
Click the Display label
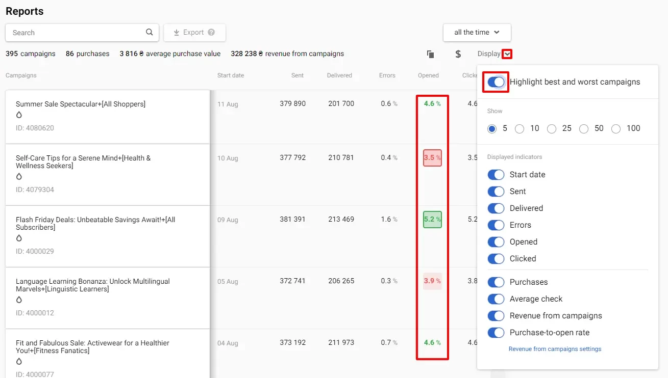(489, 53)
